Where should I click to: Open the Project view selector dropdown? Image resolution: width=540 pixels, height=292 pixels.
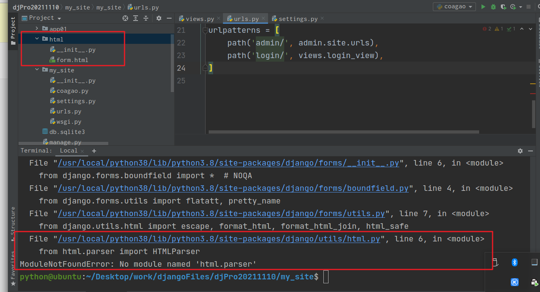[x=42, y=18]
